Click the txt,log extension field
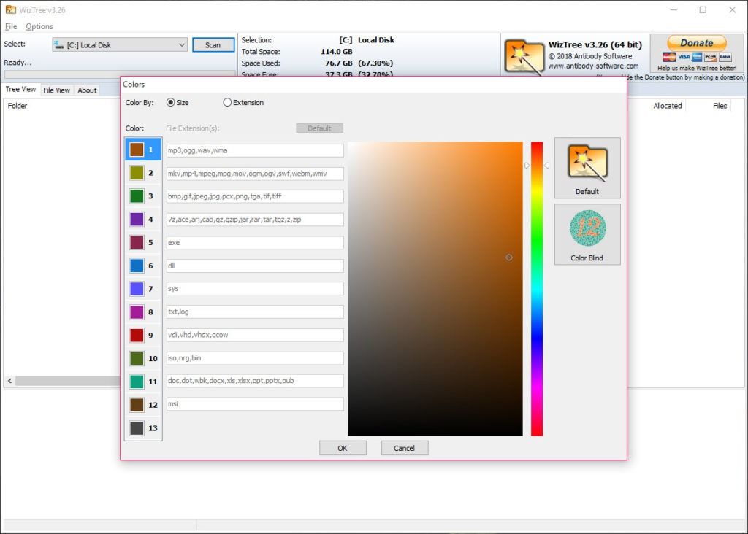Screen dimensions: 748x534 pyautogui.click(x=255, y=312)
